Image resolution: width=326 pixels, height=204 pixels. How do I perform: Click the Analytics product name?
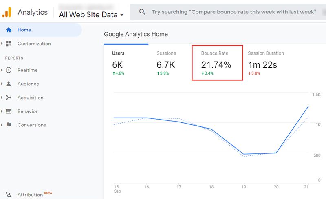point(33,12)
